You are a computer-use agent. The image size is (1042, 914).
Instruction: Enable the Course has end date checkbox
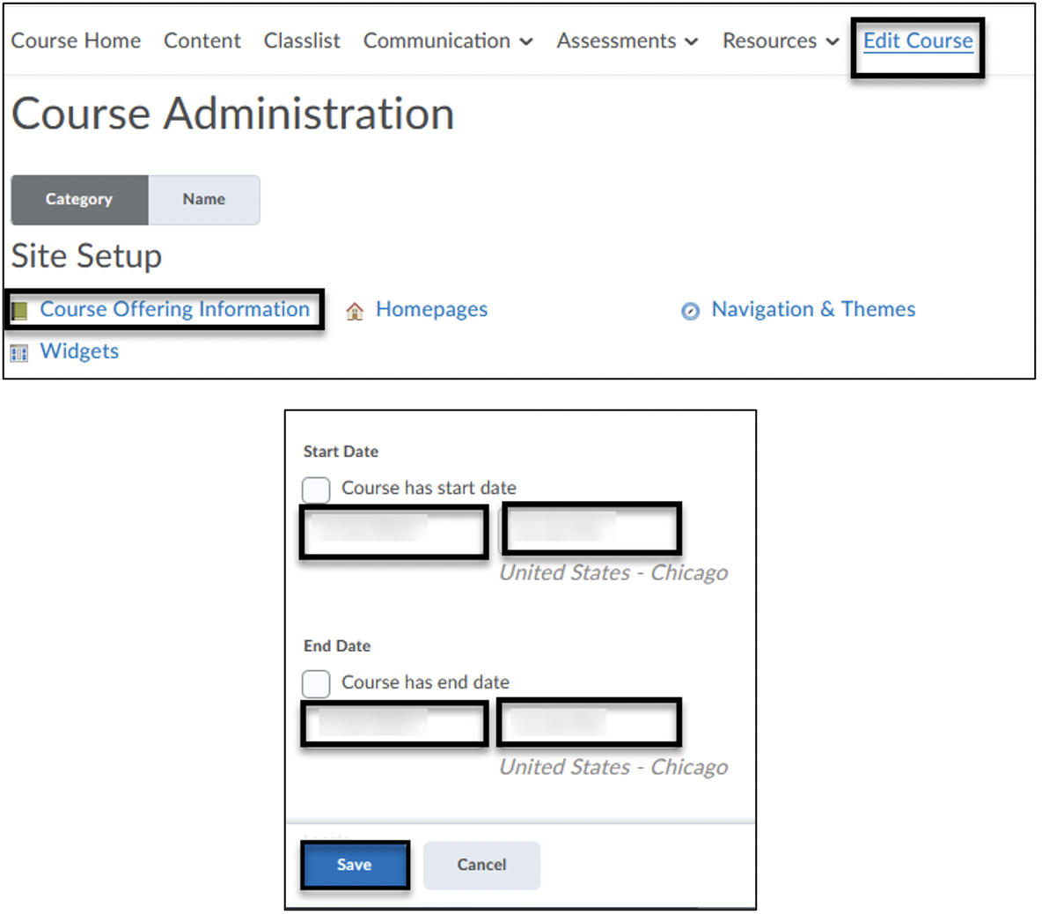coord(316,683)
